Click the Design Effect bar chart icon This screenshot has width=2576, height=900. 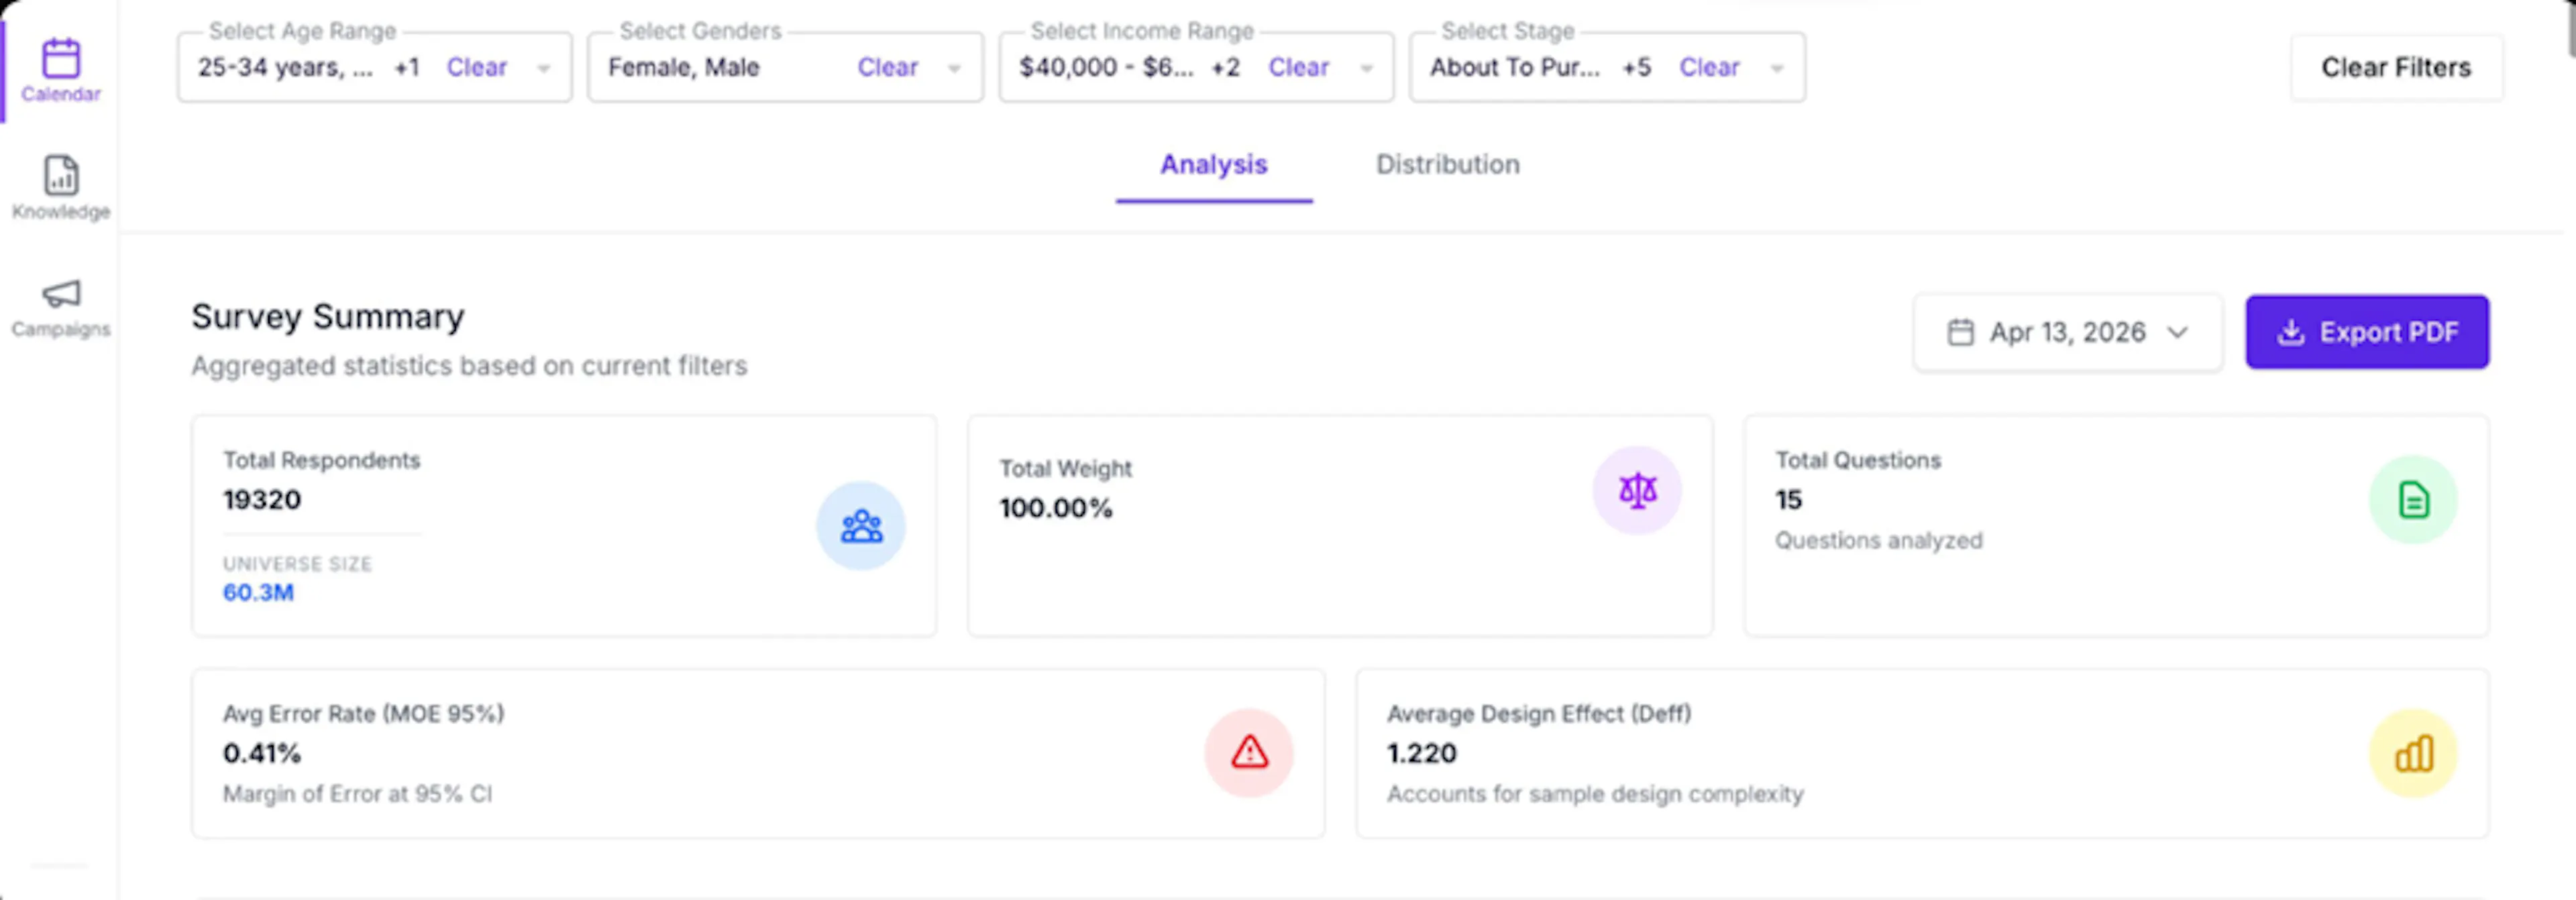(x=2413, y=753)
